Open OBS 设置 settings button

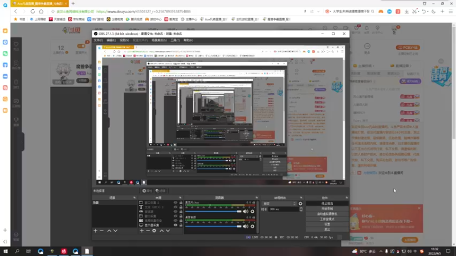327,224
